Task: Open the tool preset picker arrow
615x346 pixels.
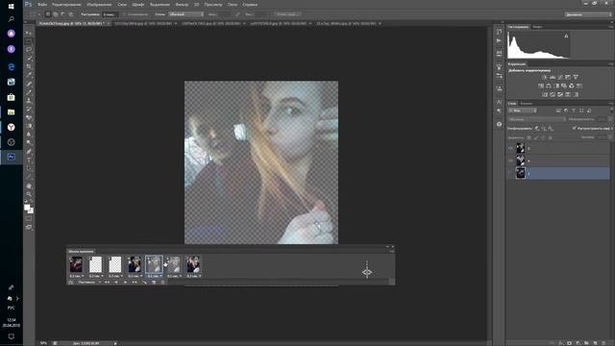Action: click(39, 14)
